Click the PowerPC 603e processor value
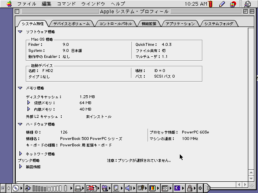 point(195,132)
